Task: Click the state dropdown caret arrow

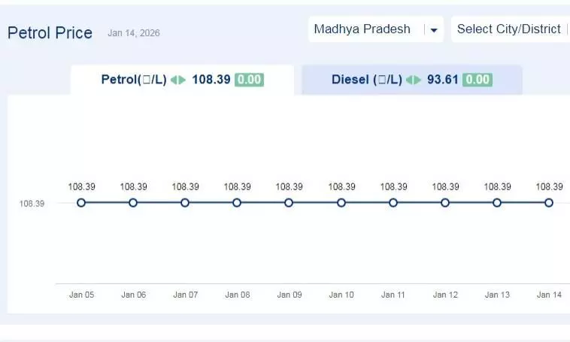Action: click(x=433, y=30)
